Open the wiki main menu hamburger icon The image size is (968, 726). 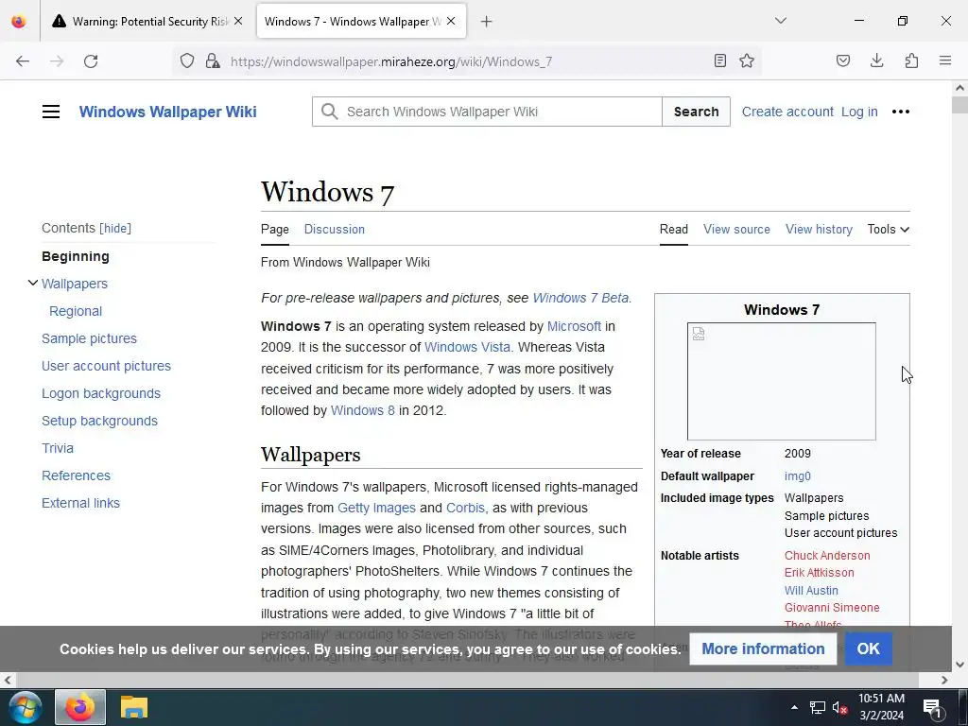click(x=51, y=112)
